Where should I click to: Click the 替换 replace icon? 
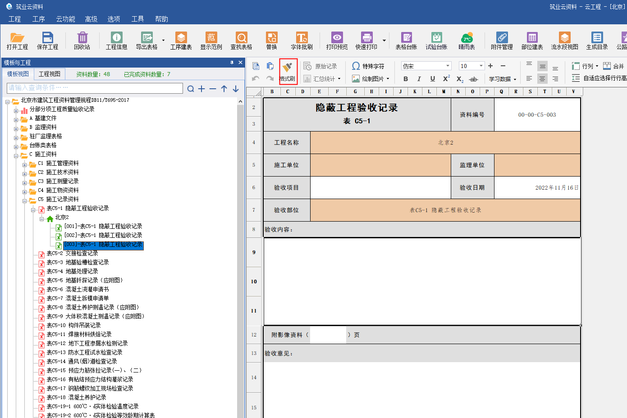click(272, 41)
